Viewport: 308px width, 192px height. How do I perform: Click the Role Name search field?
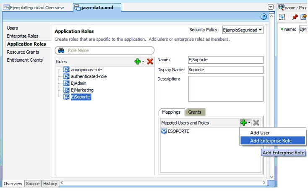click(104, 50)
